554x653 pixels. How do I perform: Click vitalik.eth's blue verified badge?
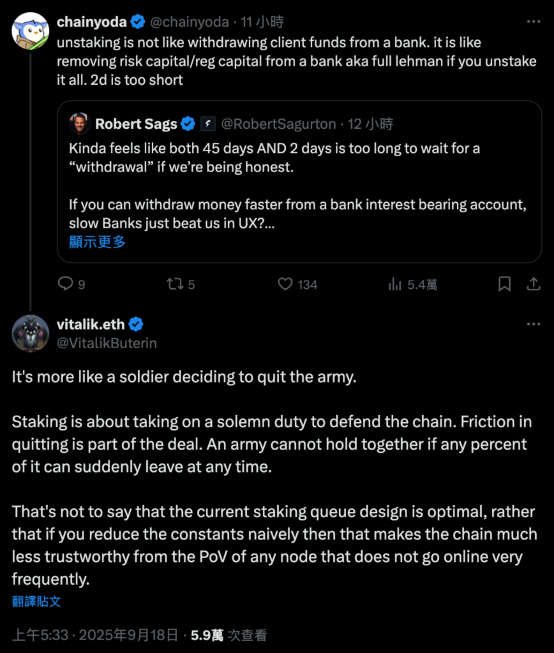pyautogui.click(x=137, y=324)
